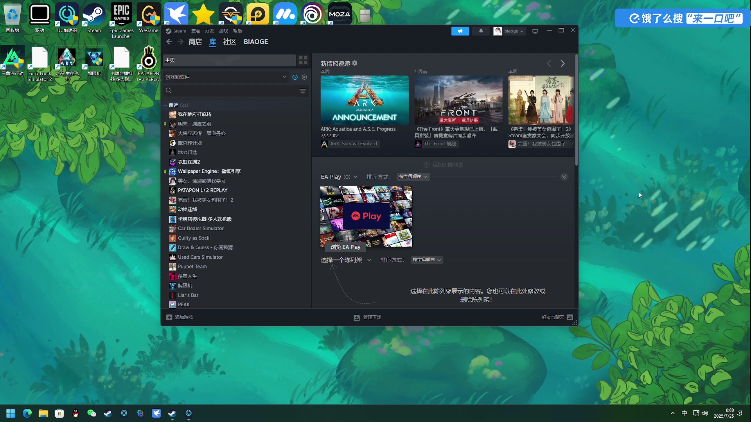Click the library search magnifier icon
This screenshot has width=751, height=422.
pos(169,91)
